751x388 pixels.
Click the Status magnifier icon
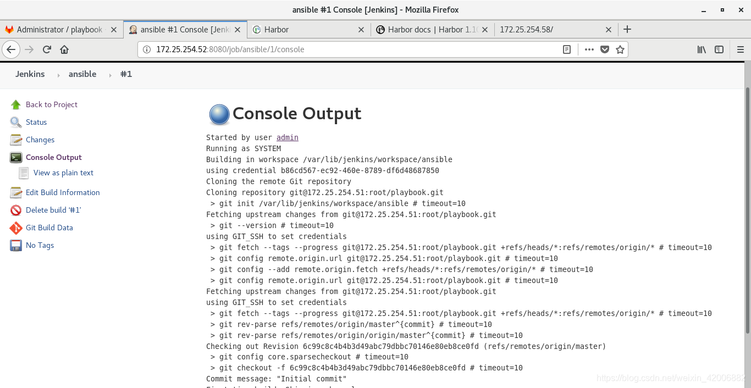(x=16, y=122)
